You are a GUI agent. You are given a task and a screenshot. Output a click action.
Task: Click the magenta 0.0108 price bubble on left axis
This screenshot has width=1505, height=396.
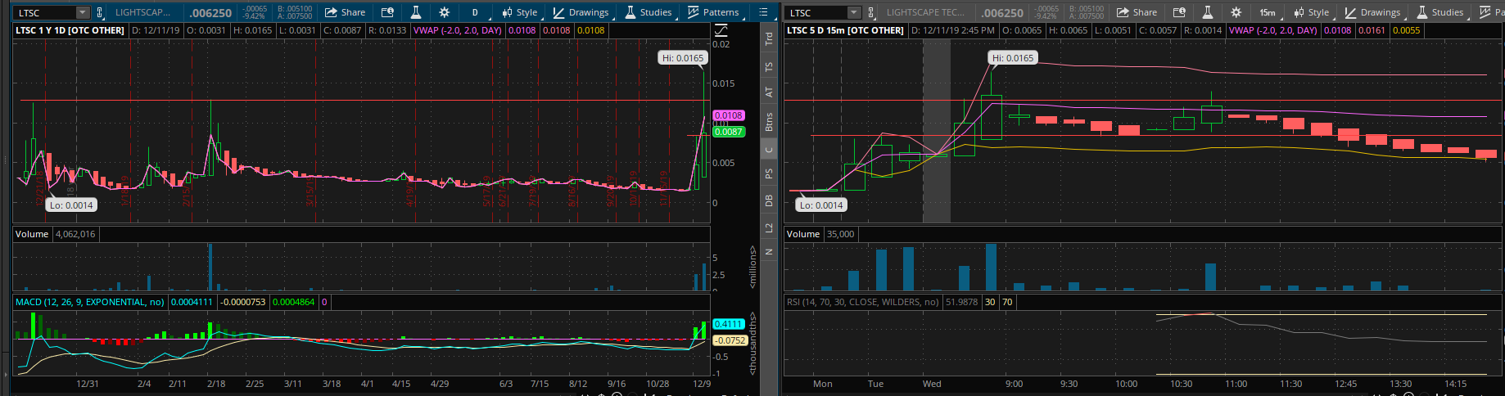pyautogui.click(x=728, y=115)
